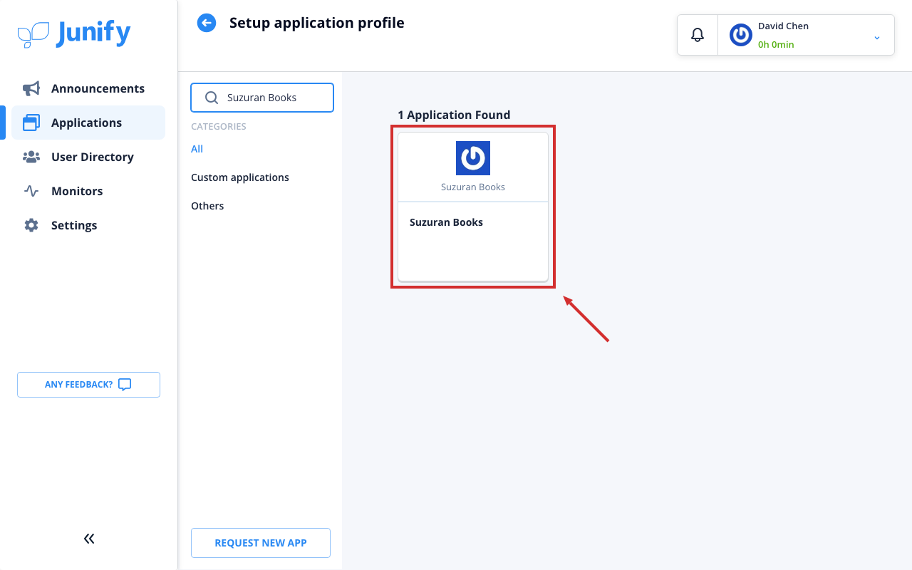Viewport: 912px width, 570px height.
Task: Click the Applications window icon
Action: click(x=31, y=123)
